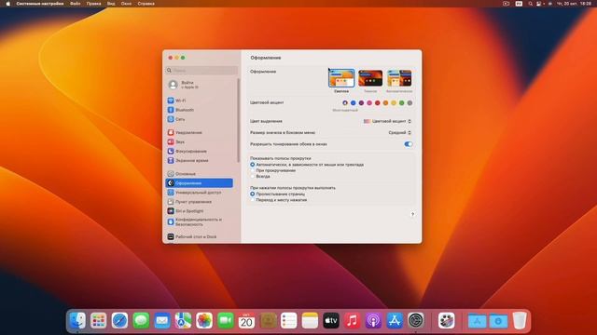Choose the multicolor accent swatch

(x=345, y=103)
